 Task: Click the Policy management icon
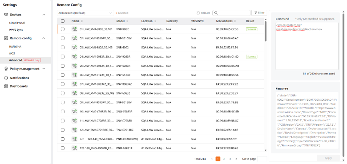coord(6,69)
